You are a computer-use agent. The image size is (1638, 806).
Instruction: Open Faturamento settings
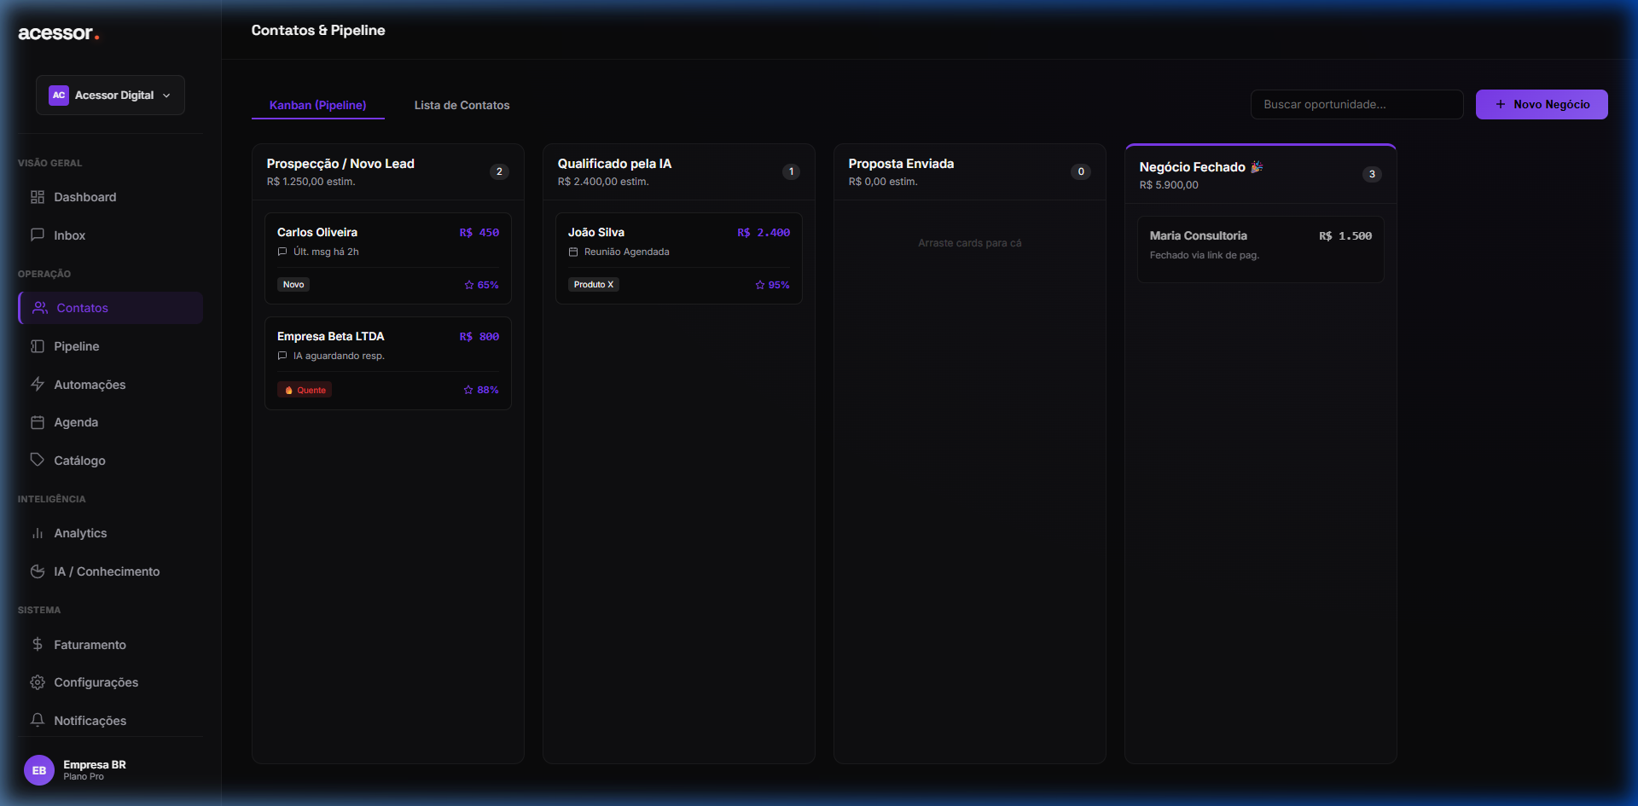tap(110, 644)
